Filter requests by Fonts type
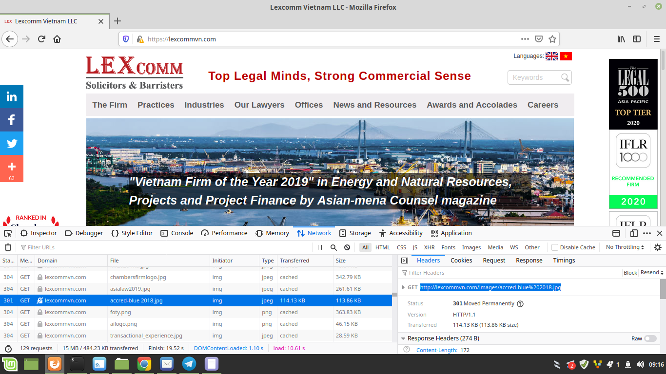Image resolution: width=666 pixels, height=374 pixels. [449, 247]
